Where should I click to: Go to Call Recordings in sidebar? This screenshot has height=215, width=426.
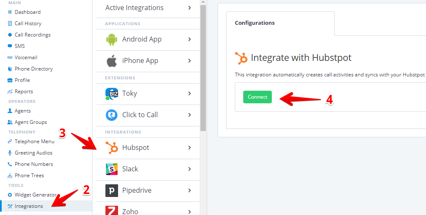32,35
